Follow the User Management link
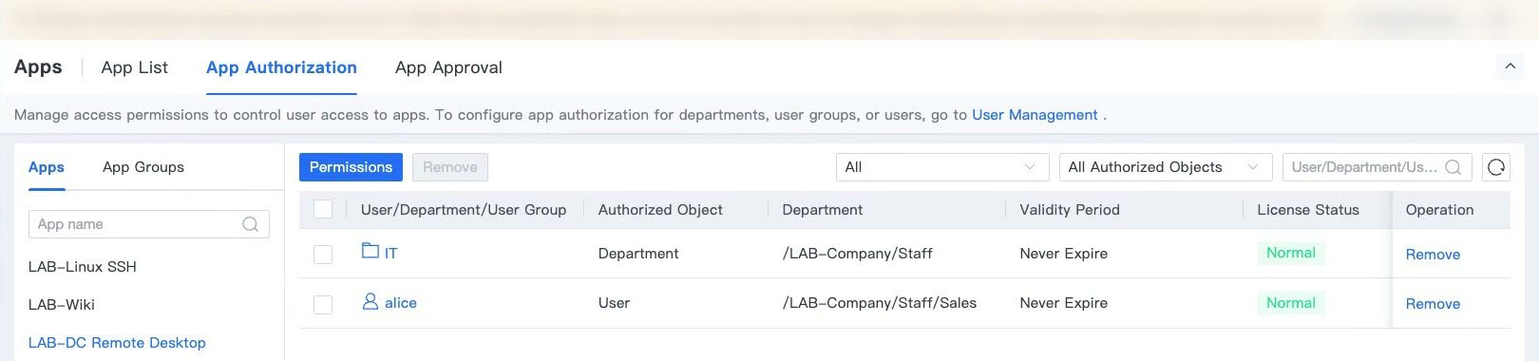 pyautogui.click(x=1035, y=115)
